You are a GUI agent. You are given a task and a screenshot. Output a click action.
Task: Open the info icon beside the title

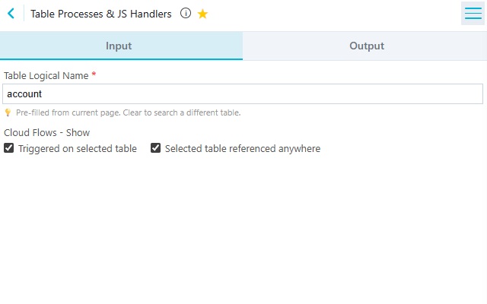(186, 14)
